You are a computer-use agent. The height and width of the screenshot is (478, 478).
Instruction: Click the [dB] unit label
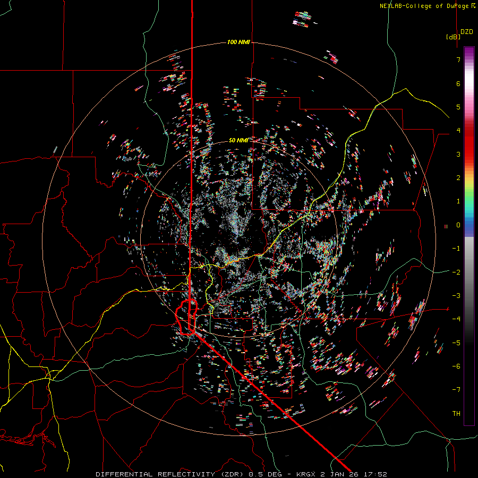(x=454, y=37)
